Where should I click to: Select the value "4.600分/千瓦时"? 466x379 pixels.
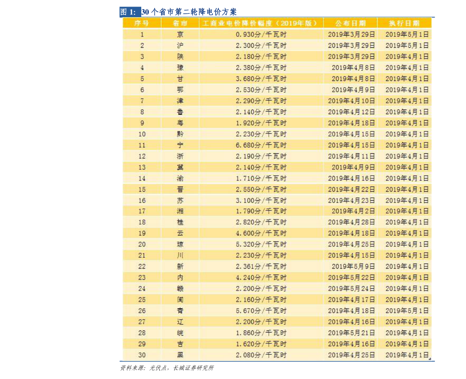[x=261, y=233]
